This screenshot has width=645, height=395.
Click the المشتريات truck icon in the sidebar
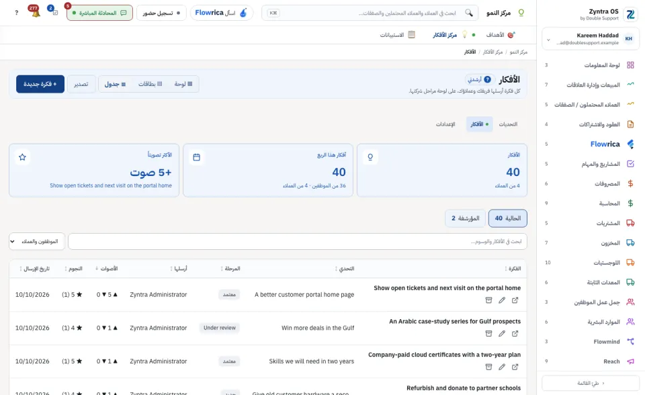coord(630,223)
